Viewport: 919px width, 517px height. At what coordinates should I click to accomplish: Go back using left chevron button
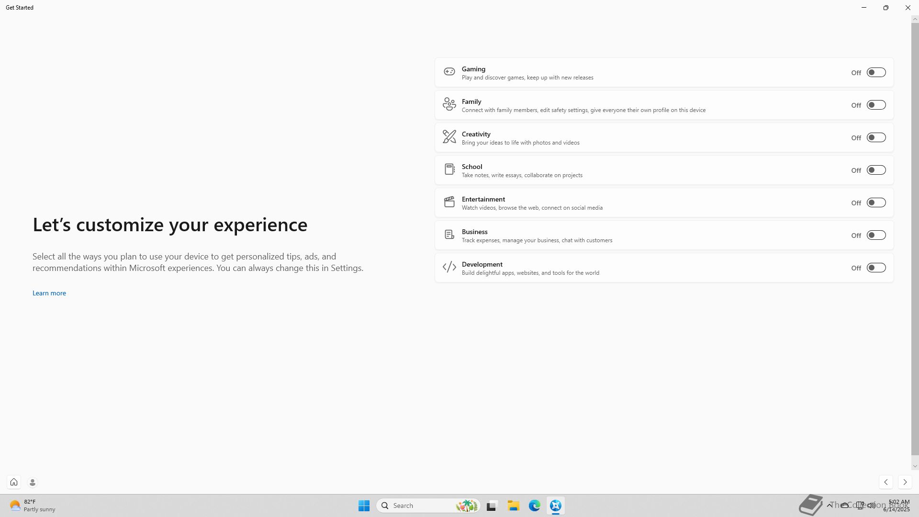(x=885, y=482)
